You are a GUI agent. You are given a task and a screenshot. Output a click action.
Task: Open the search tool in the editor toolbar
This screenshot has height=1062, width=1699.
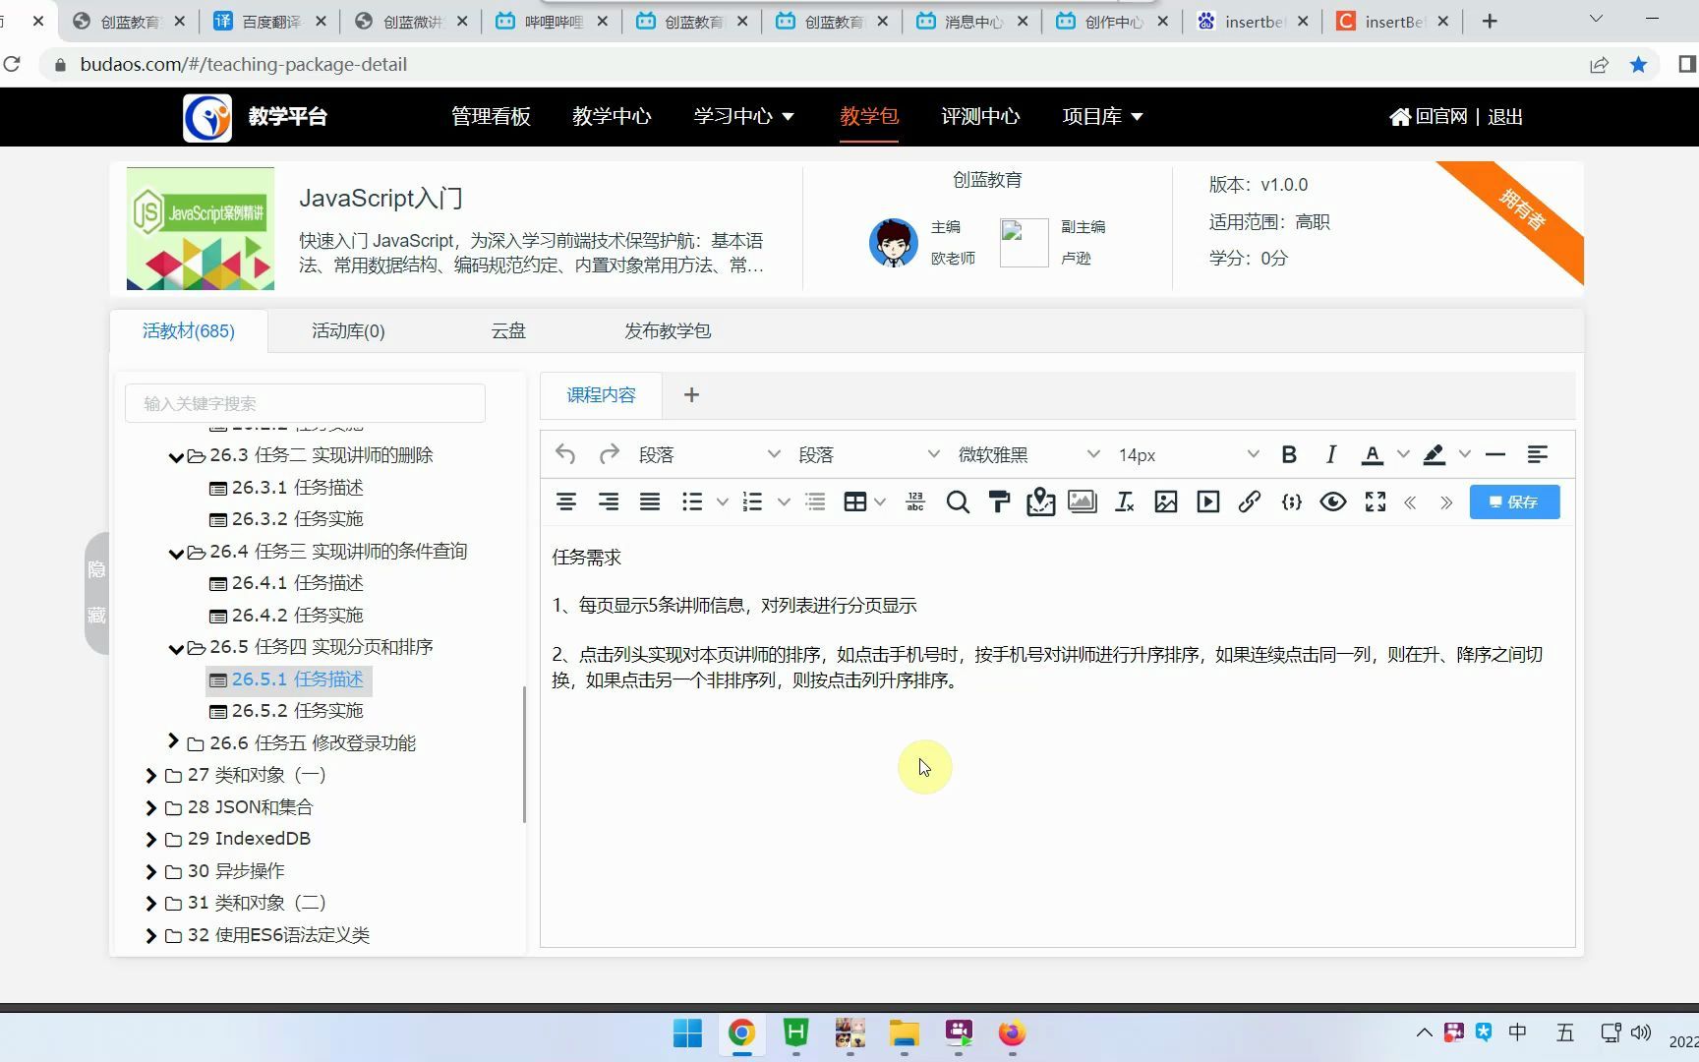point(958,501)
